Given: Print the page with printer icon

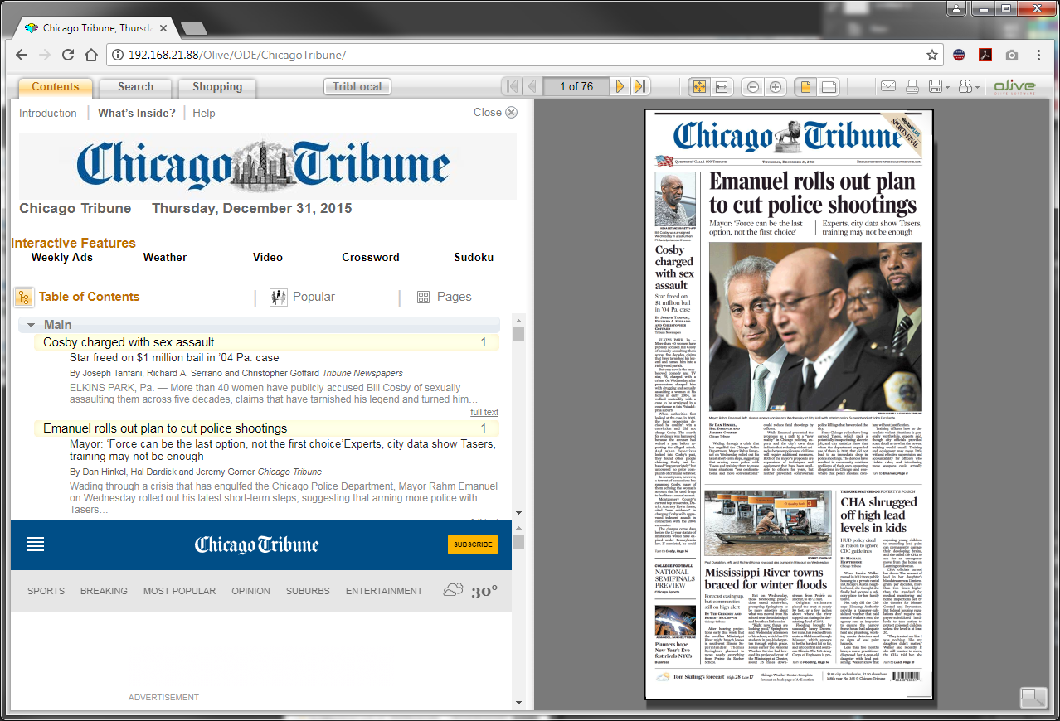Looking at the screenshot, I should (x=912, y=87).
